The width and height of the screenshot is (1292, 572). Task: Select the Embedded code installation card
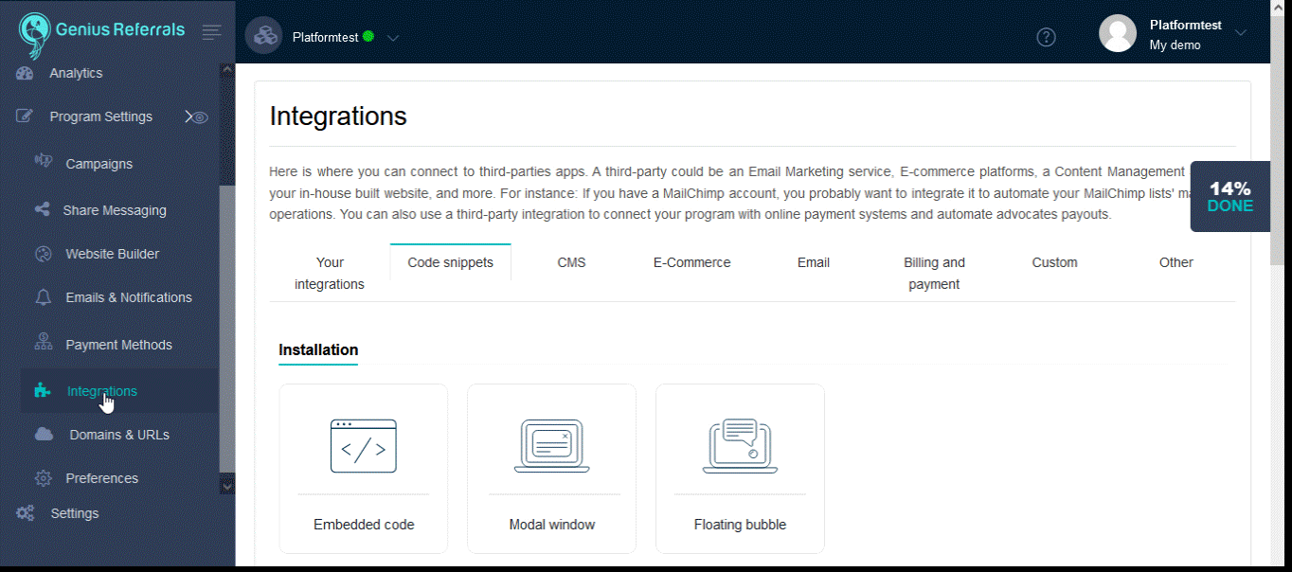(x=363, y=468)
